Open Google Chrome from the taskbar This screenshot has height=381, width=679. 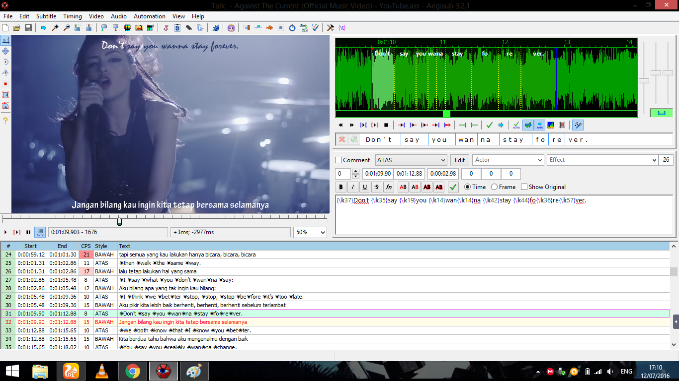(x=132, y=371)
